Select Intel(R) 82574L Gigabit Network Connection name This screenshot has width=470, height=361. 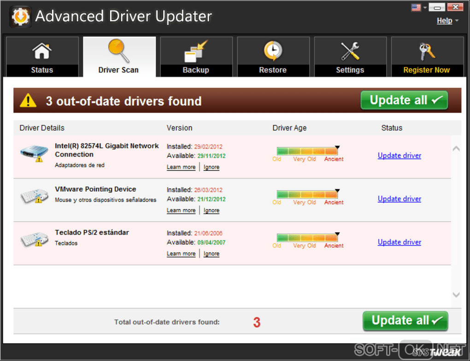click(x=107, y=150)
